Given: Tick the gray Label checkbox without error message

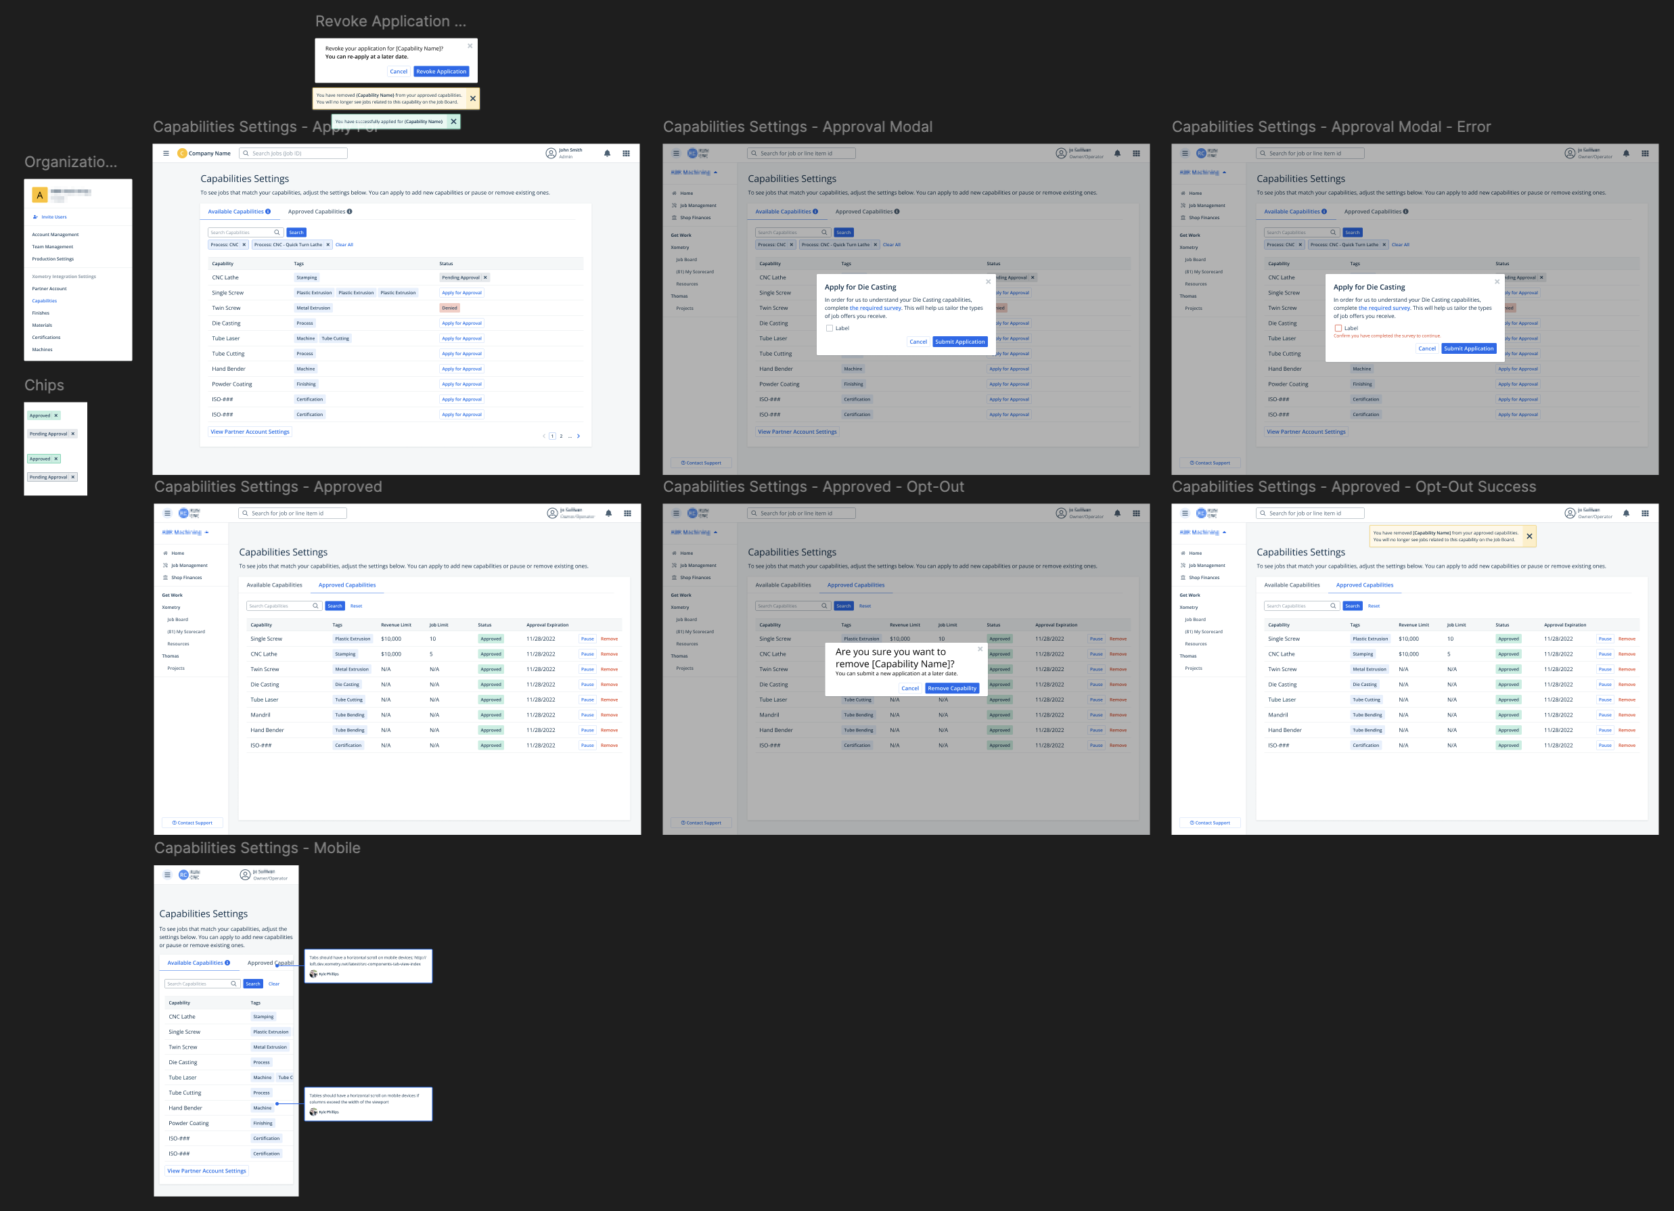Looking at the screenshot, I should tap(829, 328).
